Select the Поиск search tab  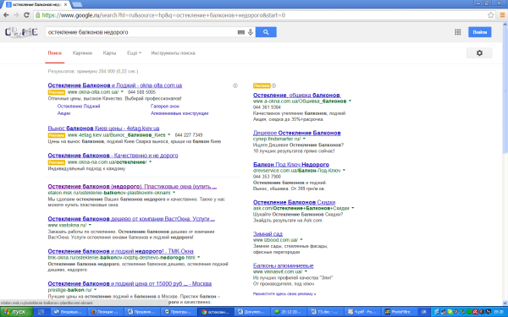click(55, 53)
